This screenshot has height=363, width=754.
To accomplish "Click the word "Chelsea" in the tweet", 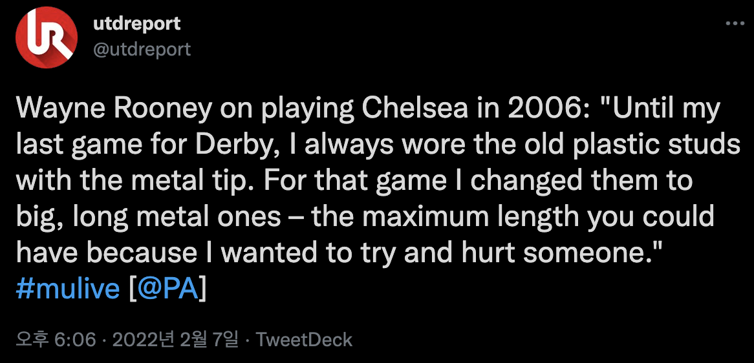I will click(x=411, y=109).
